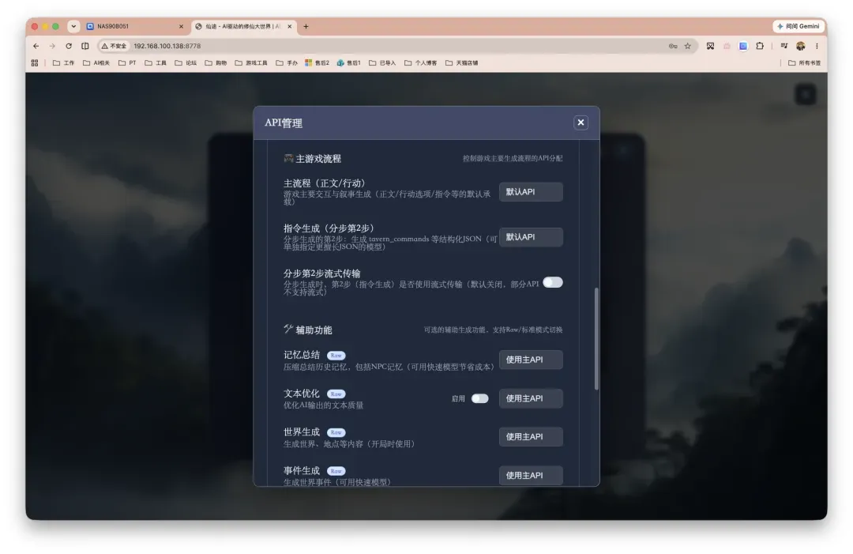Bookmark this page with the star

[688, 47]
